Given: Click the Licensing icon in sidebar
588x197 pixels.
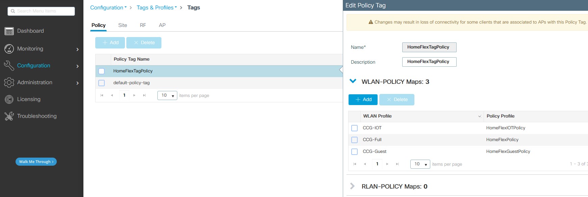Looking at the screenshot, I should [9, 99].
